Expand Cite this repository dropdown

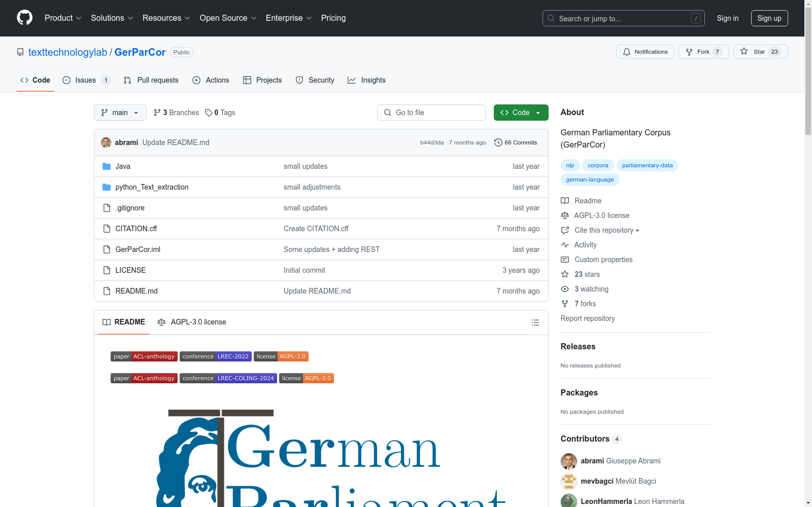pos(607,230)
